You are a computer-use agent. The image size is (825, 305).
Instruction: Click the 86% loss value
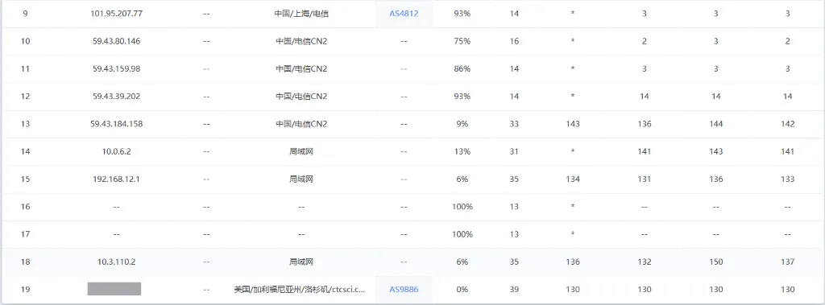click(x=462, y=69)
